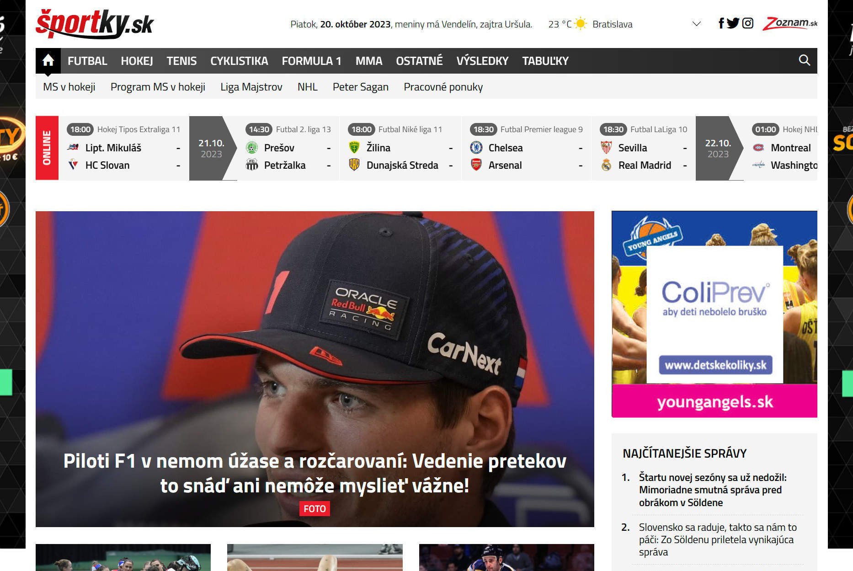Open the F1 pilots headline article
The height and width of the screenshot is (571, 853).
tap(315, 473)
